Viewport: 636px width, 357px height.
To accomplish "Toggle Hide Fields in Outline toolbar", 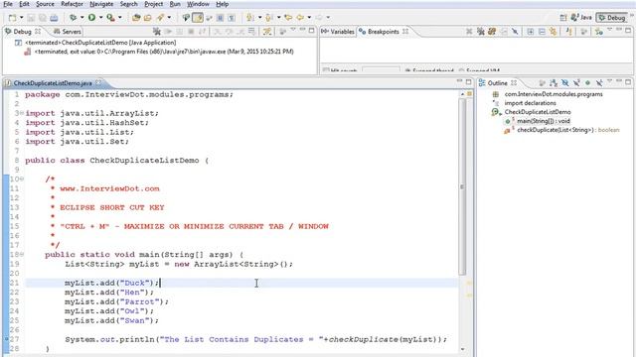I will coord(564,83).
